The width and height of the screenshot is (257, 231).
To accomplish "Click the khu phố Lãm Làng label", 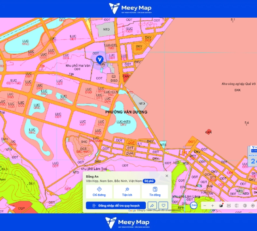I will [x=186, y=196].
